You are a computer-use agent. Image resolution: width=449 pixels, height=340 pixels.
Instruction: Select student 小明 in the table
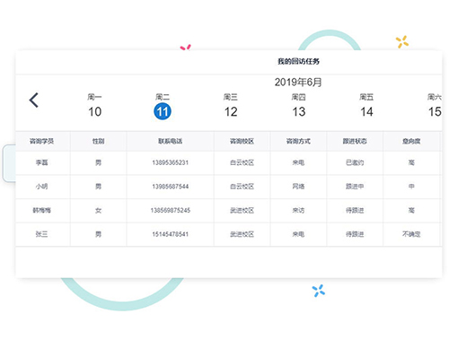click(x=41, y=187)
